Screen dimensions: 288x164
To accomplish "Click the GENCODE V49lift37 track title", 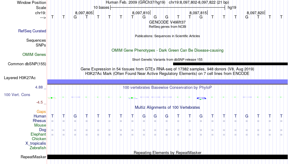I will 167,22.
